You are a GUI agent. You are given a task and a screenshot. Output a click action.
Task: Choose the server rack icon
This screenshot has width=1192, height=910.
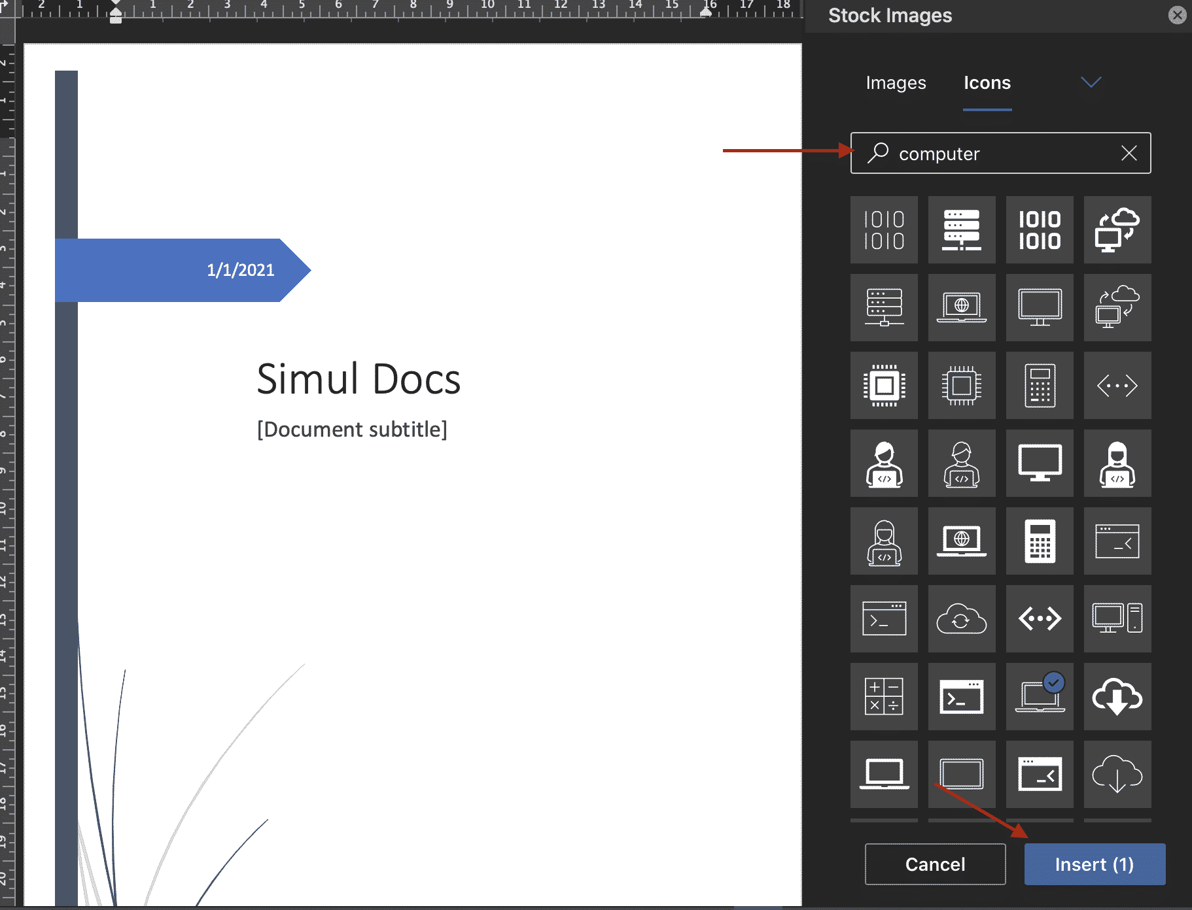(962, 229)
